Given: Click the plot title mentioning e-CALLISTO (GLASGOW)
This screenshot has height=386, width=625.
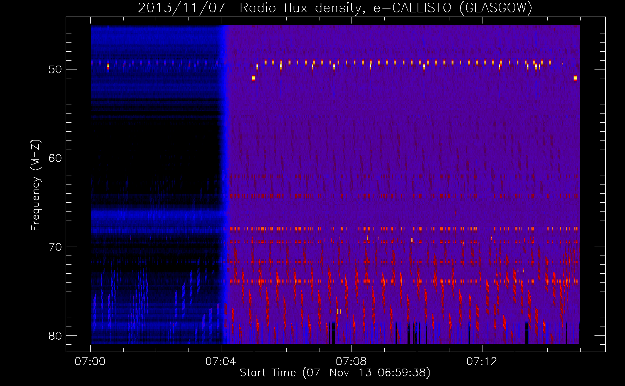Looking at the screenshot, I should [335, 8].
